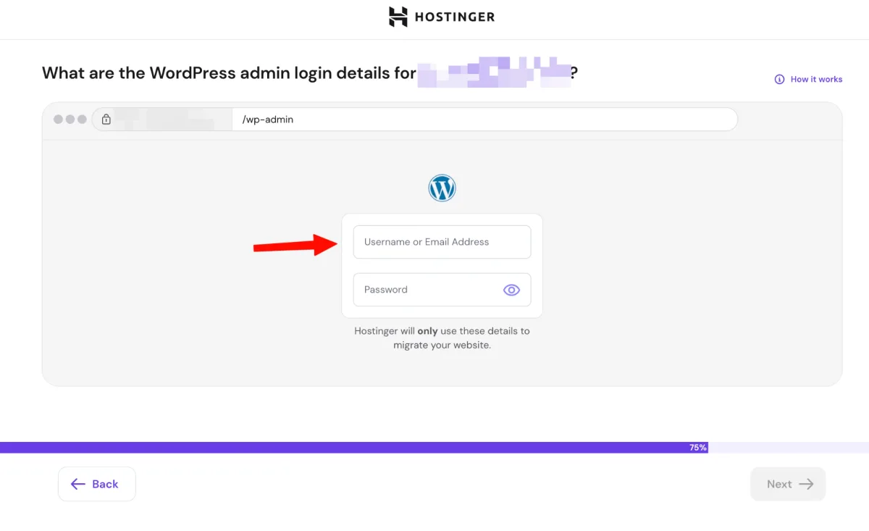Toggle password visibility eye icon
The image size is (869, 531).
511,290
